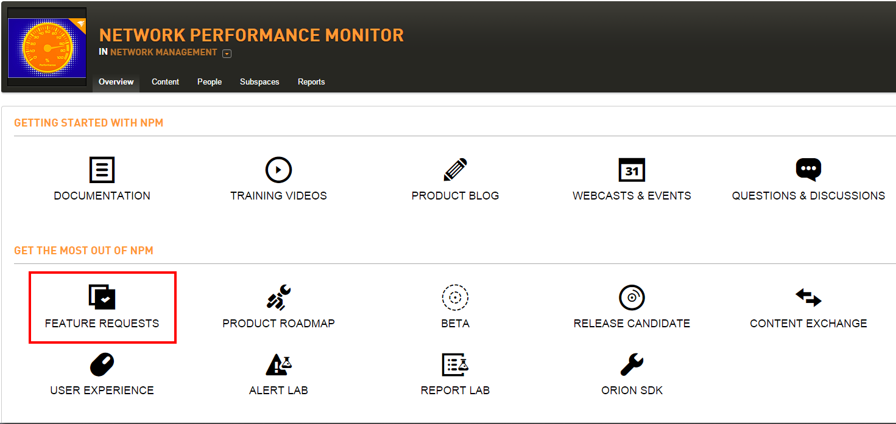Click the USER EXPERIENCE text label
The image size is (896, 424).
click(102, 391)
